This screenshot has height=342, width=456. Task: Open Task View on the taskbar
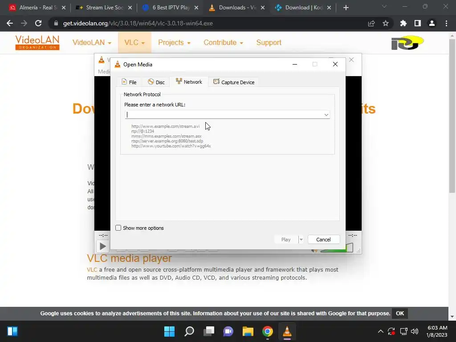[x=209, y=331]
